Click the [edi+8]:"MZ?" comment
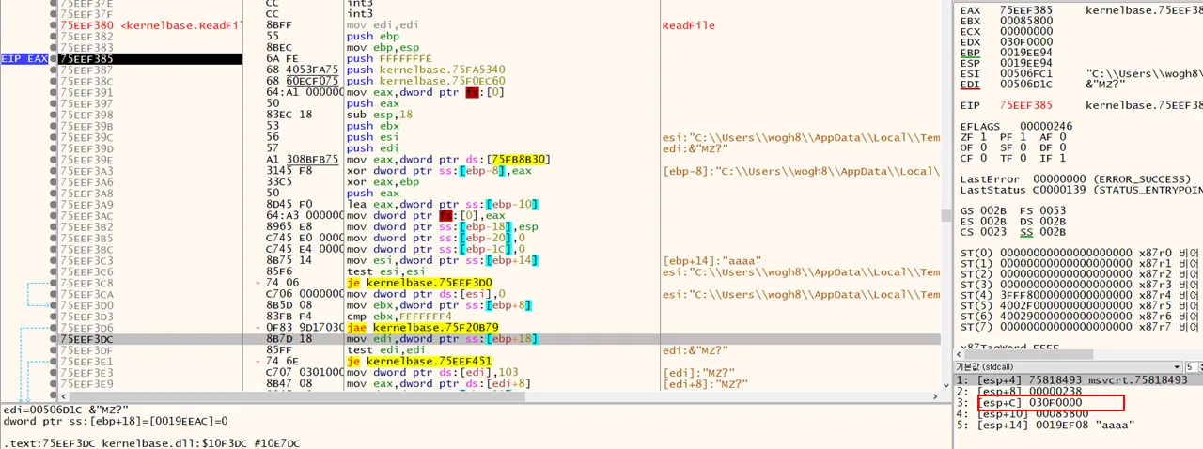This screenshot has height=449, width=1203. (x=705, y=383)
